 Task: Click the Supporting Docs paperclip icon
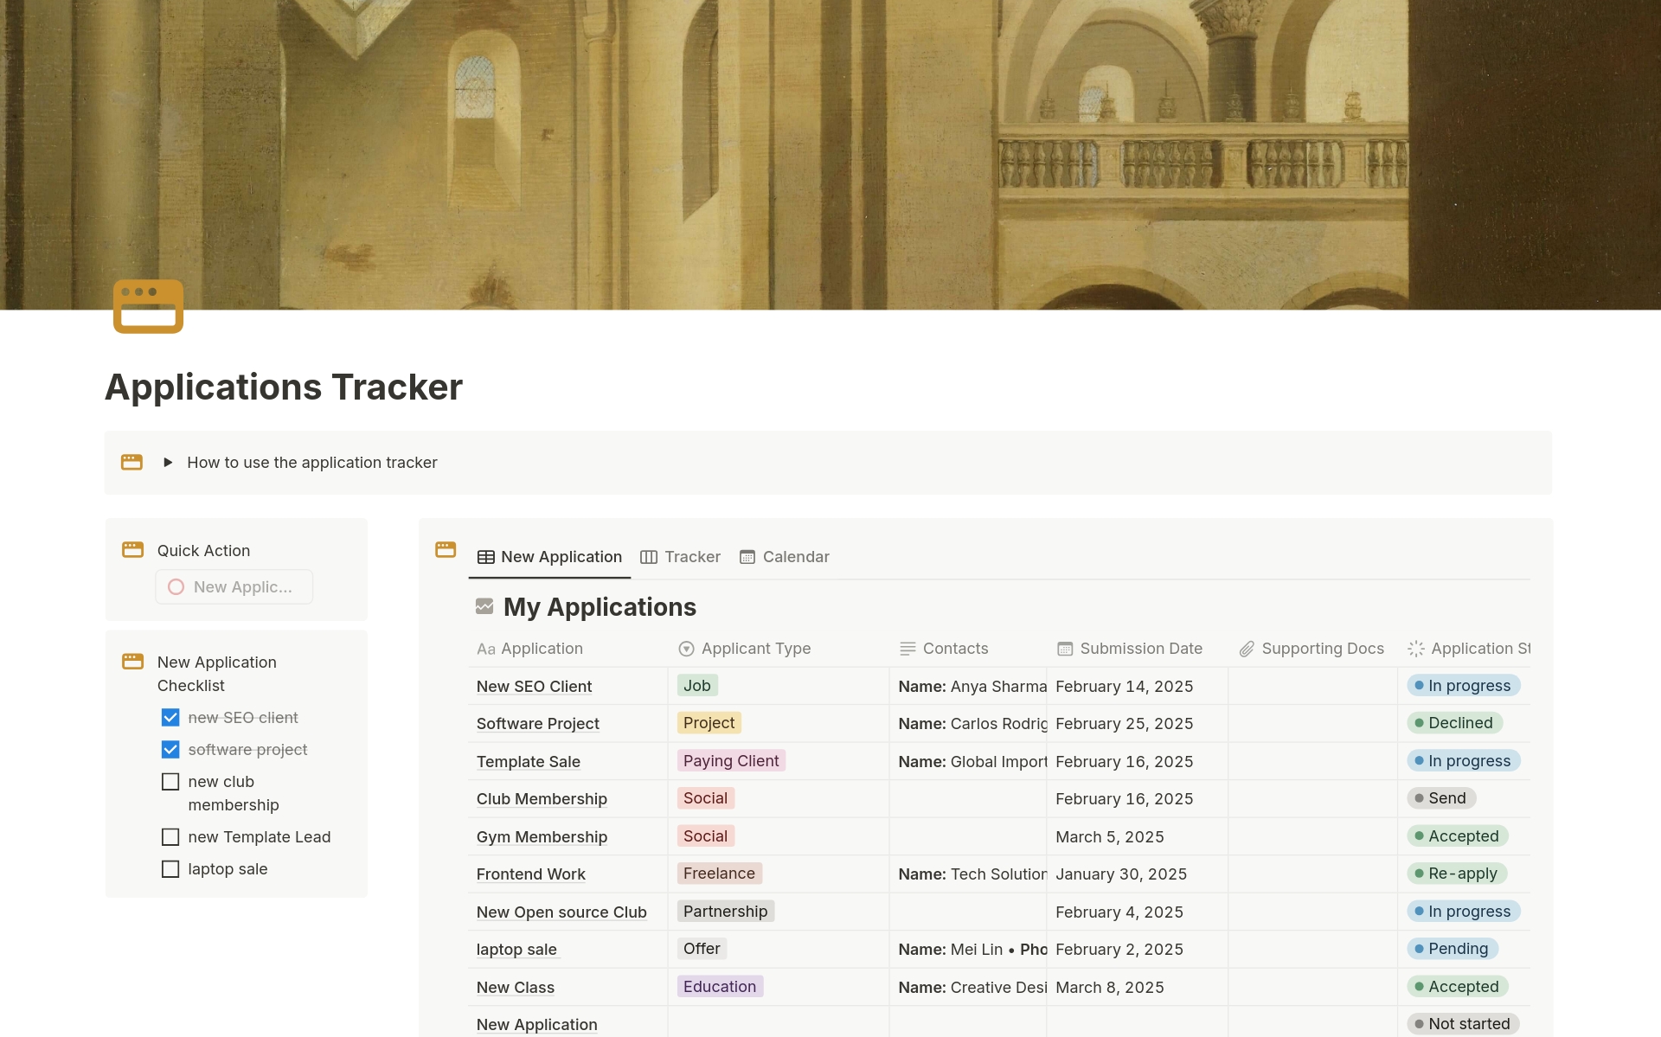point(1247,649)
